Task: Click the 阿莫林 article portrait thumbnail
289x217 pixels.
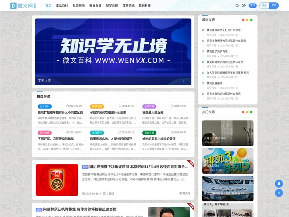Action: point(169,212)
